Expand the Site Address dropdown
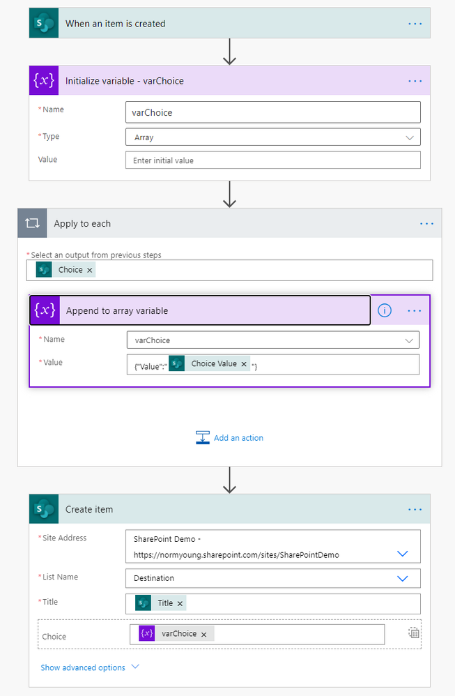The height and width of the screenshot is (696, 455). point(402,553)
